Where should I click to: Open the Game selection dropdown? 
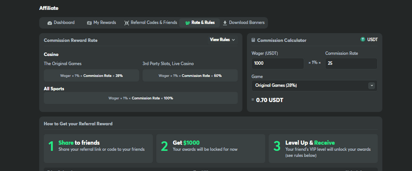click(x=309, y=85)
